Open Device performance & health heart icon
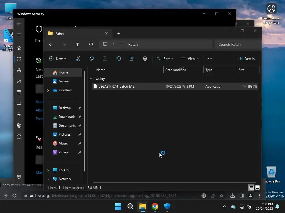Image resolution: width=285 pixels, height=213 pixels. [19, 115]
